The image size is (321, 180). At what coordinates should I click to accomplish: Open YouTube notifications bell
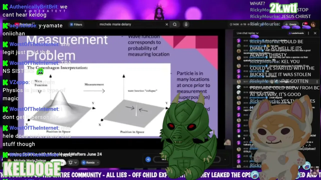(304, 24)
